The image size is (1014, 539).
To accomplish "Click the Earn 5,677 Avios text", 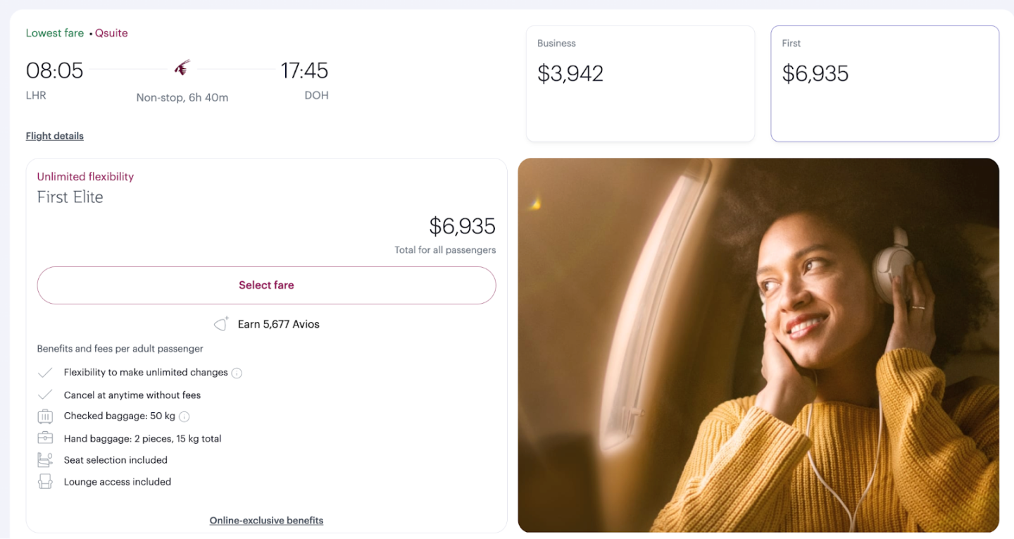I will coord(278,324).
